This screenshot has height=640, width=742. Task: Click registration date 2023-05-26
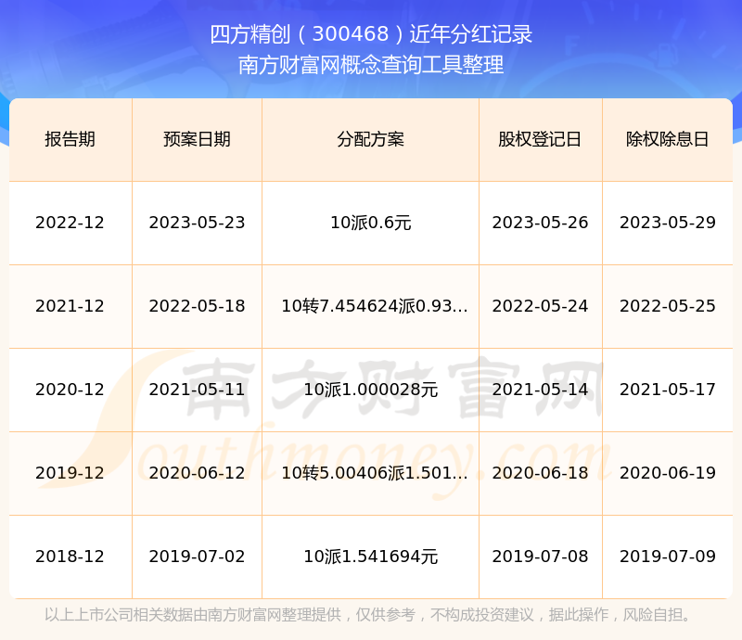coord(540,223)
